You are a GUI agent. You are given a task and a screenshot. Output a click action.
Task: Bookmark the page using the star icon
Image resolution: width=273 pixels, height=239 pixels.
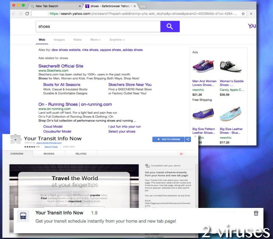(x=243, y=14)
